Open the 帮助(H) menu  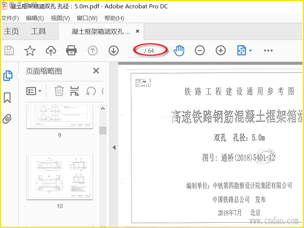114,18
